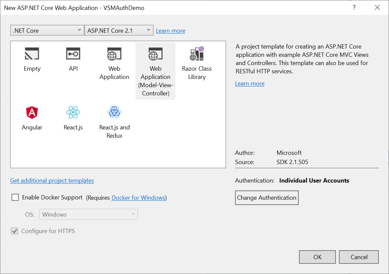Click the Change Authentication button
The height and width of the screenshot is (274, 389).
pos(267,198)
